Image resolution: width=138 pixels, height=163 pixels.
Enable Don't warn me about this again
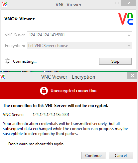coord(5,144)
